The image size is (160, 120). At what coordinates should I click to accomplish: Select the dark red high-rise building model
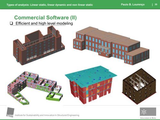(39, 45)
